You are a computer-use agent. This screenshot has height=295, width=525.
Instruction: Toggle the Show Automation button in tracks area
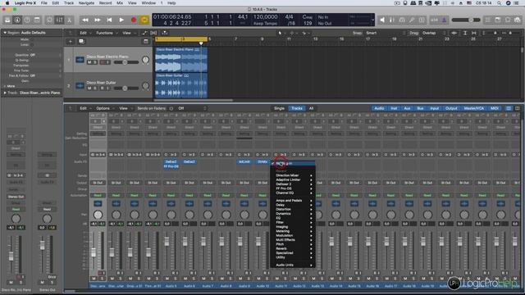pos(144,33)
